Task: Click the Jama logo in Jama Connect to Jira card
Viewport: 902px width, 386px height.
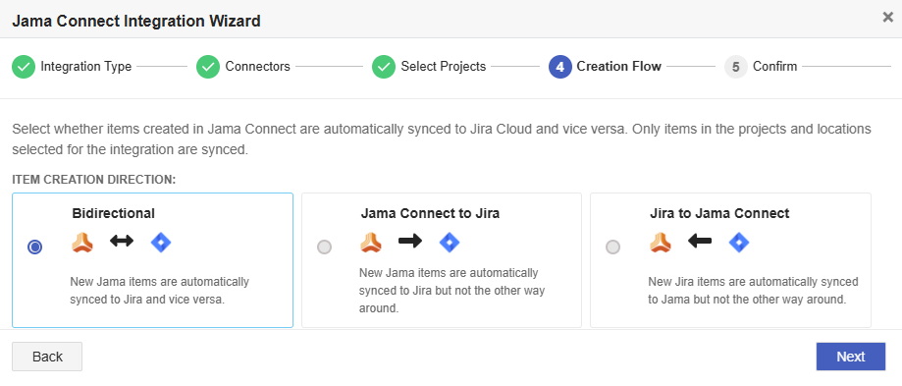Action: 371,243
